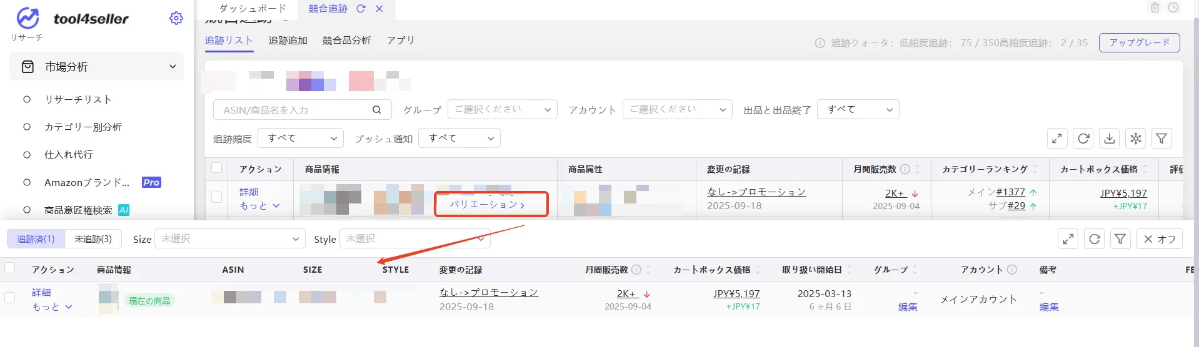Click the 追跡クォータ info icon

820,43
